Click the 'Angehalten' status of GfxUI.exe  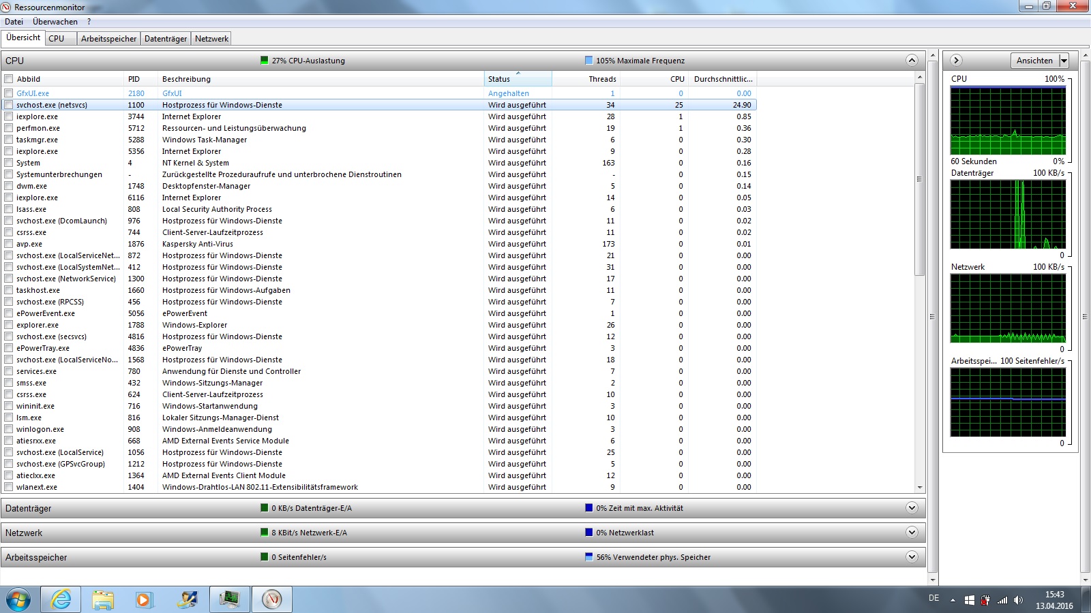pos(509,93)
